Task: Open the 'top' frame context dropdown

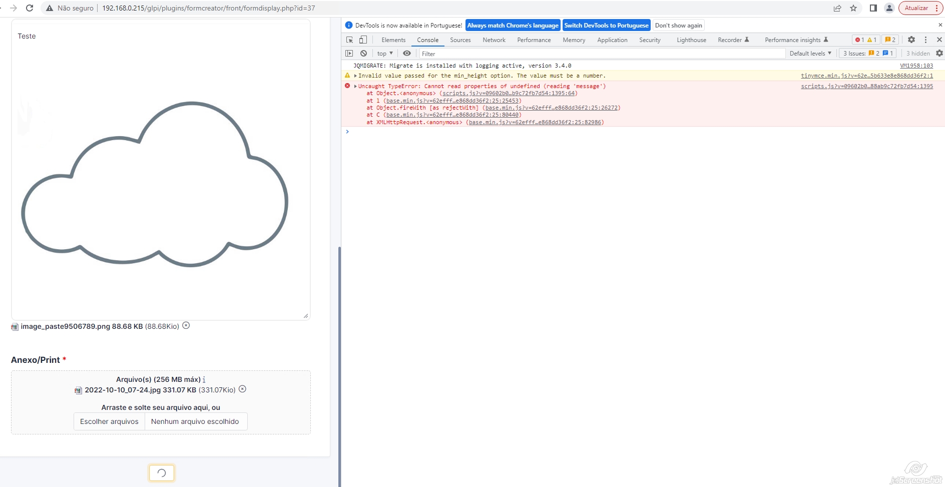Action: (x=383, y=53)
